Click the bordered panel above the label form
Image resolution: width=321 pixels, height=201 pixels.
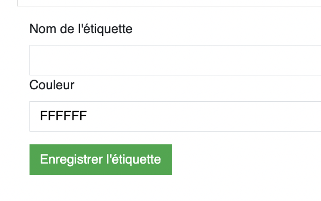point(169,3)
